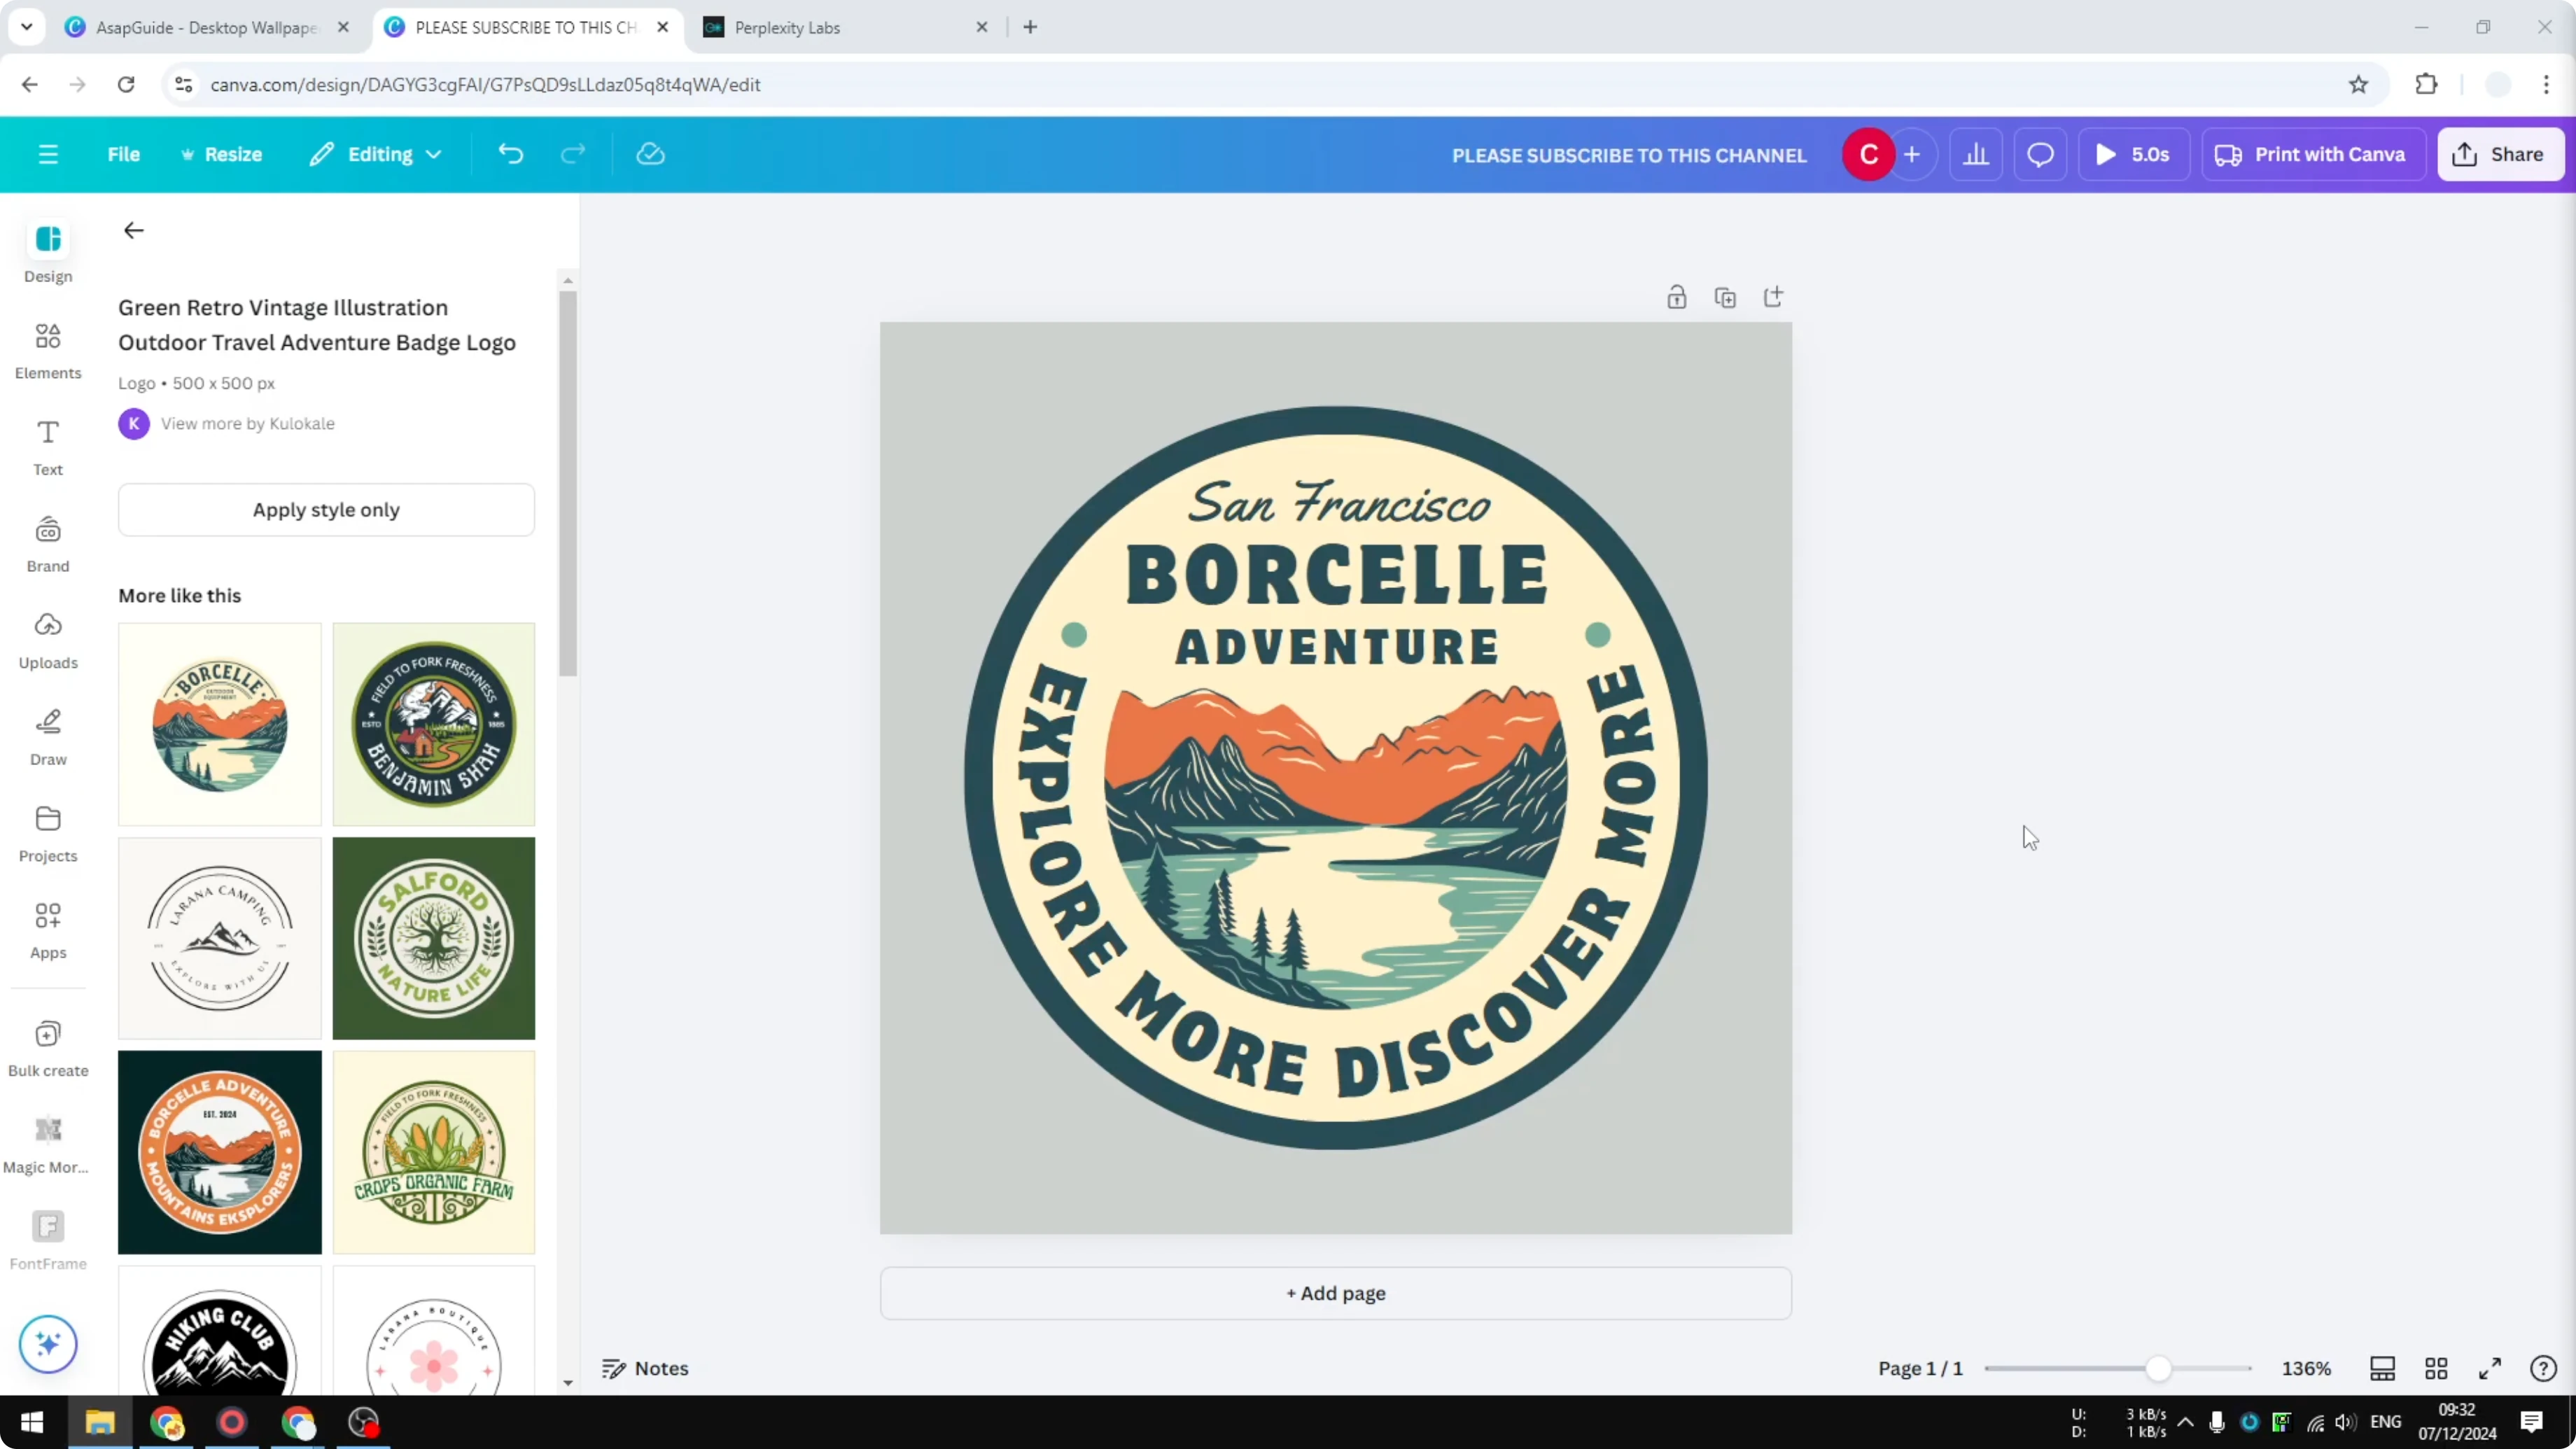
Task: Select the Draw tool in the sidebar
Action: 47,737
